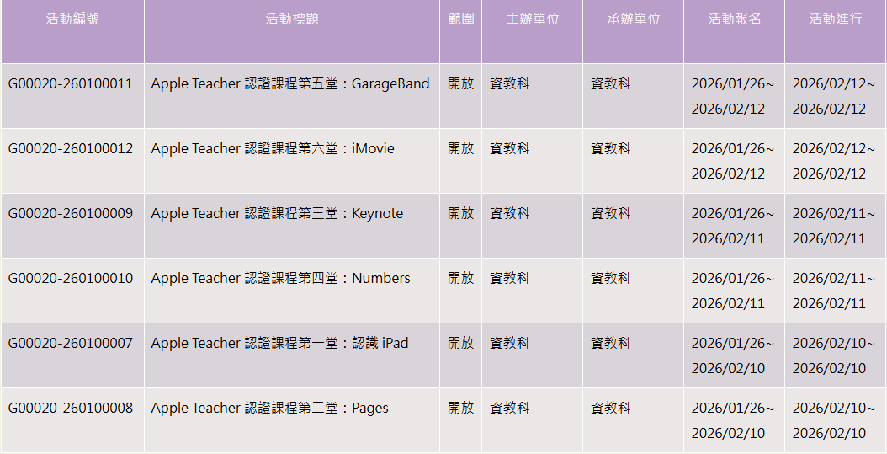887x454 pixels.
Task: Click 開放 in the GarageBand row
Action: point(460,83)
